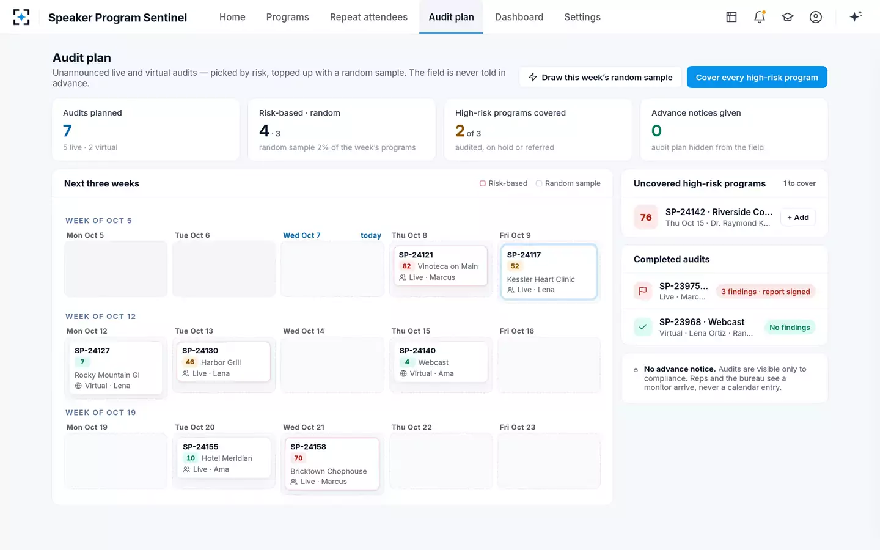The height and width of the screenshot is (550, 880).
Task: Click the 76 risk score badge
Action: [x=646, y=217]
